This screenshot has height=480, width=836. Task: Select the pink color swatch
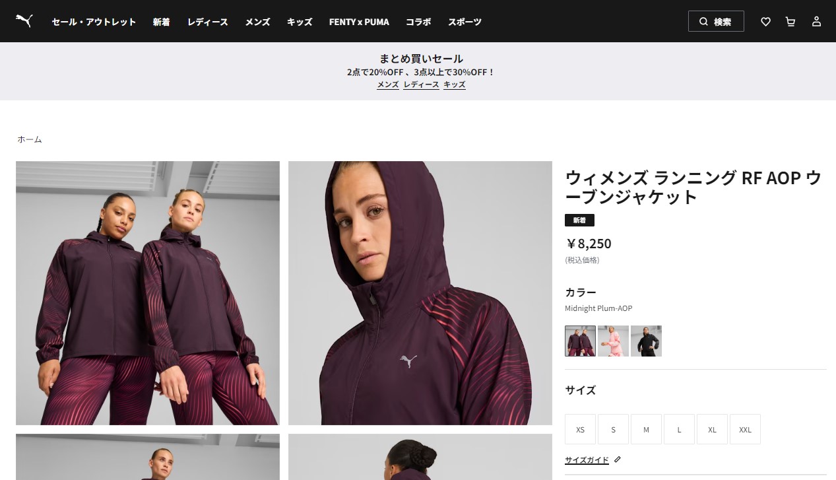pos(613,341)
